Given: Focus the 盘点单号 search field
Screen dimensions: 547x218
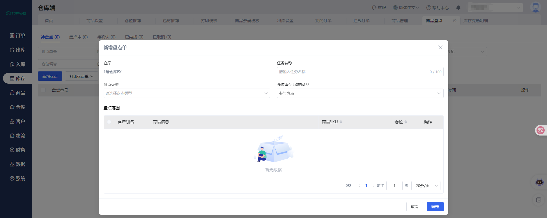Looking at the screenshot, I should [x=68, y=52].
